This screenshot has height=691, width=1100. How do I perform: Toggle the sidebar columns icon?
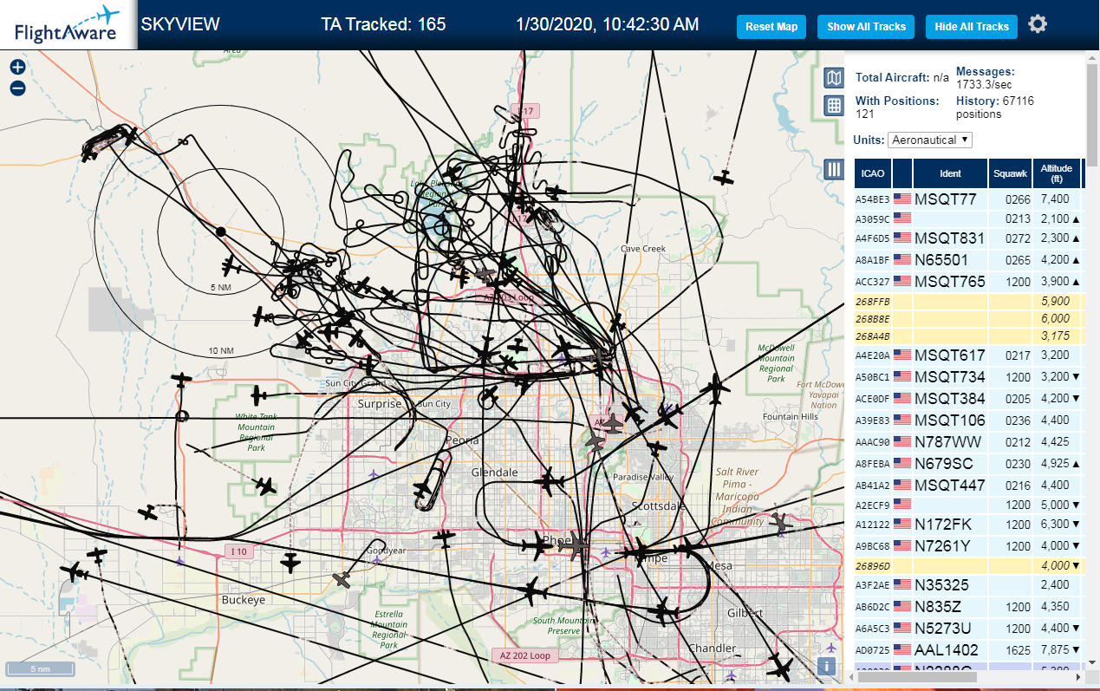click(833, 169)
